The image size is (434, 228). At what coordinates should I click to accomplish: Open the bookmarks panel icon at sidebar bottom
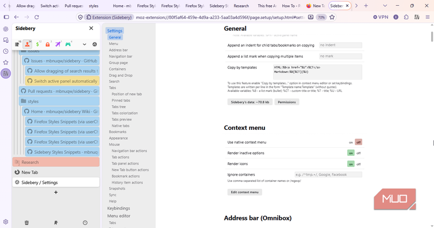(x=56, y=222)
